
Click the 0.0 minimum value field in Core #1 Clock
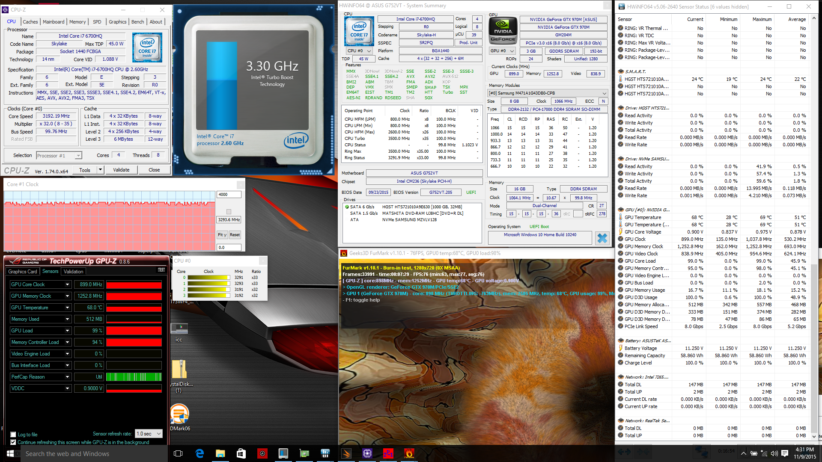229,248
